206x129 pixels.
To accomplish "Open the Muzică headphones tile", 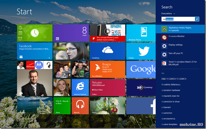I will (80, 105).
